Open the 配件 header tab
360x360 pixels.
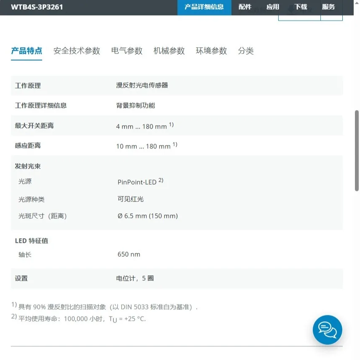pos(245,7)
